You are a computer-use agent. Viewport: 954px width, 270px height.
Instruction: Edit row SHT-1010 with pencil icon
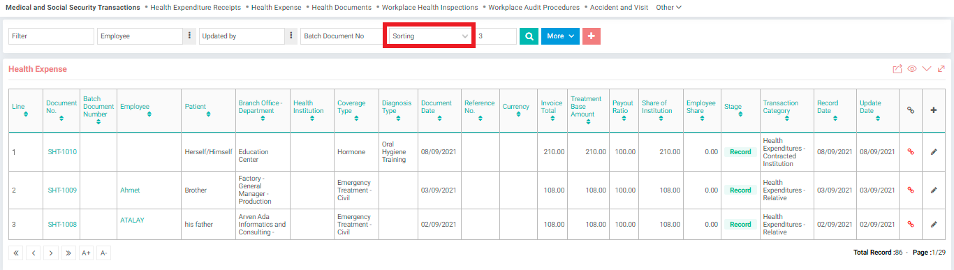[934, 151]
